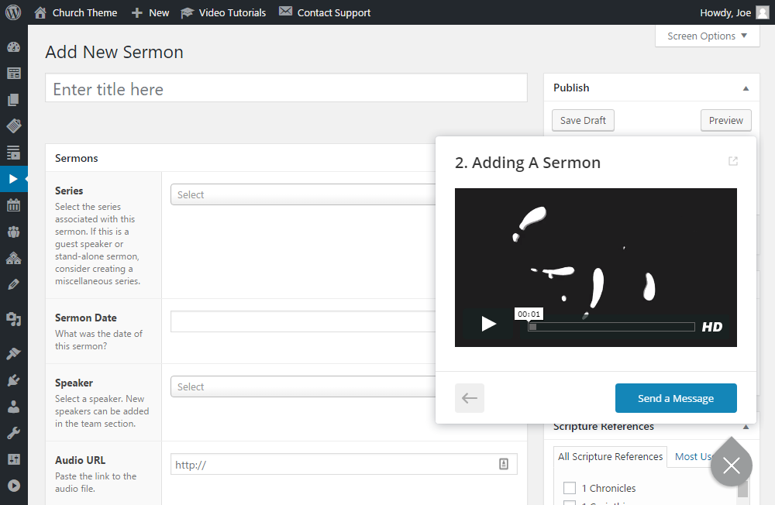Collapse the Publish panel
Image resolution: width=775 pixels, height=505 pixels.
click(746, 88)
